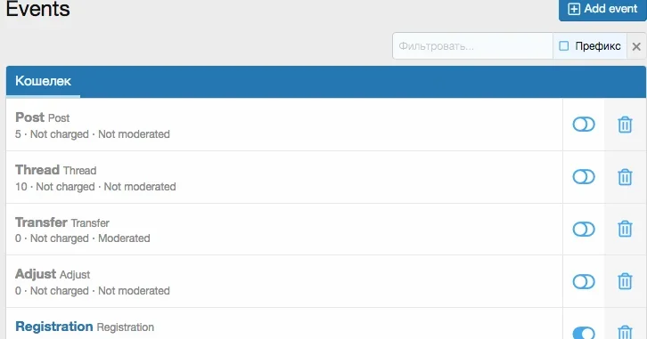Delete the Adjust event with trash icon

[x=625, y=281]
